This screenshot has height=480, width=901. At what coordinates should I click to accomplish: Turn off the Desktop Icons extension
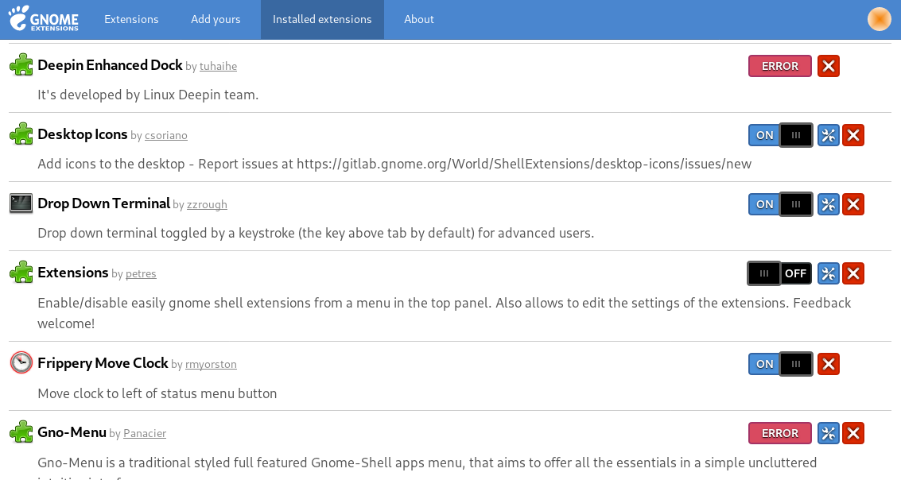[x=779, y=135]
